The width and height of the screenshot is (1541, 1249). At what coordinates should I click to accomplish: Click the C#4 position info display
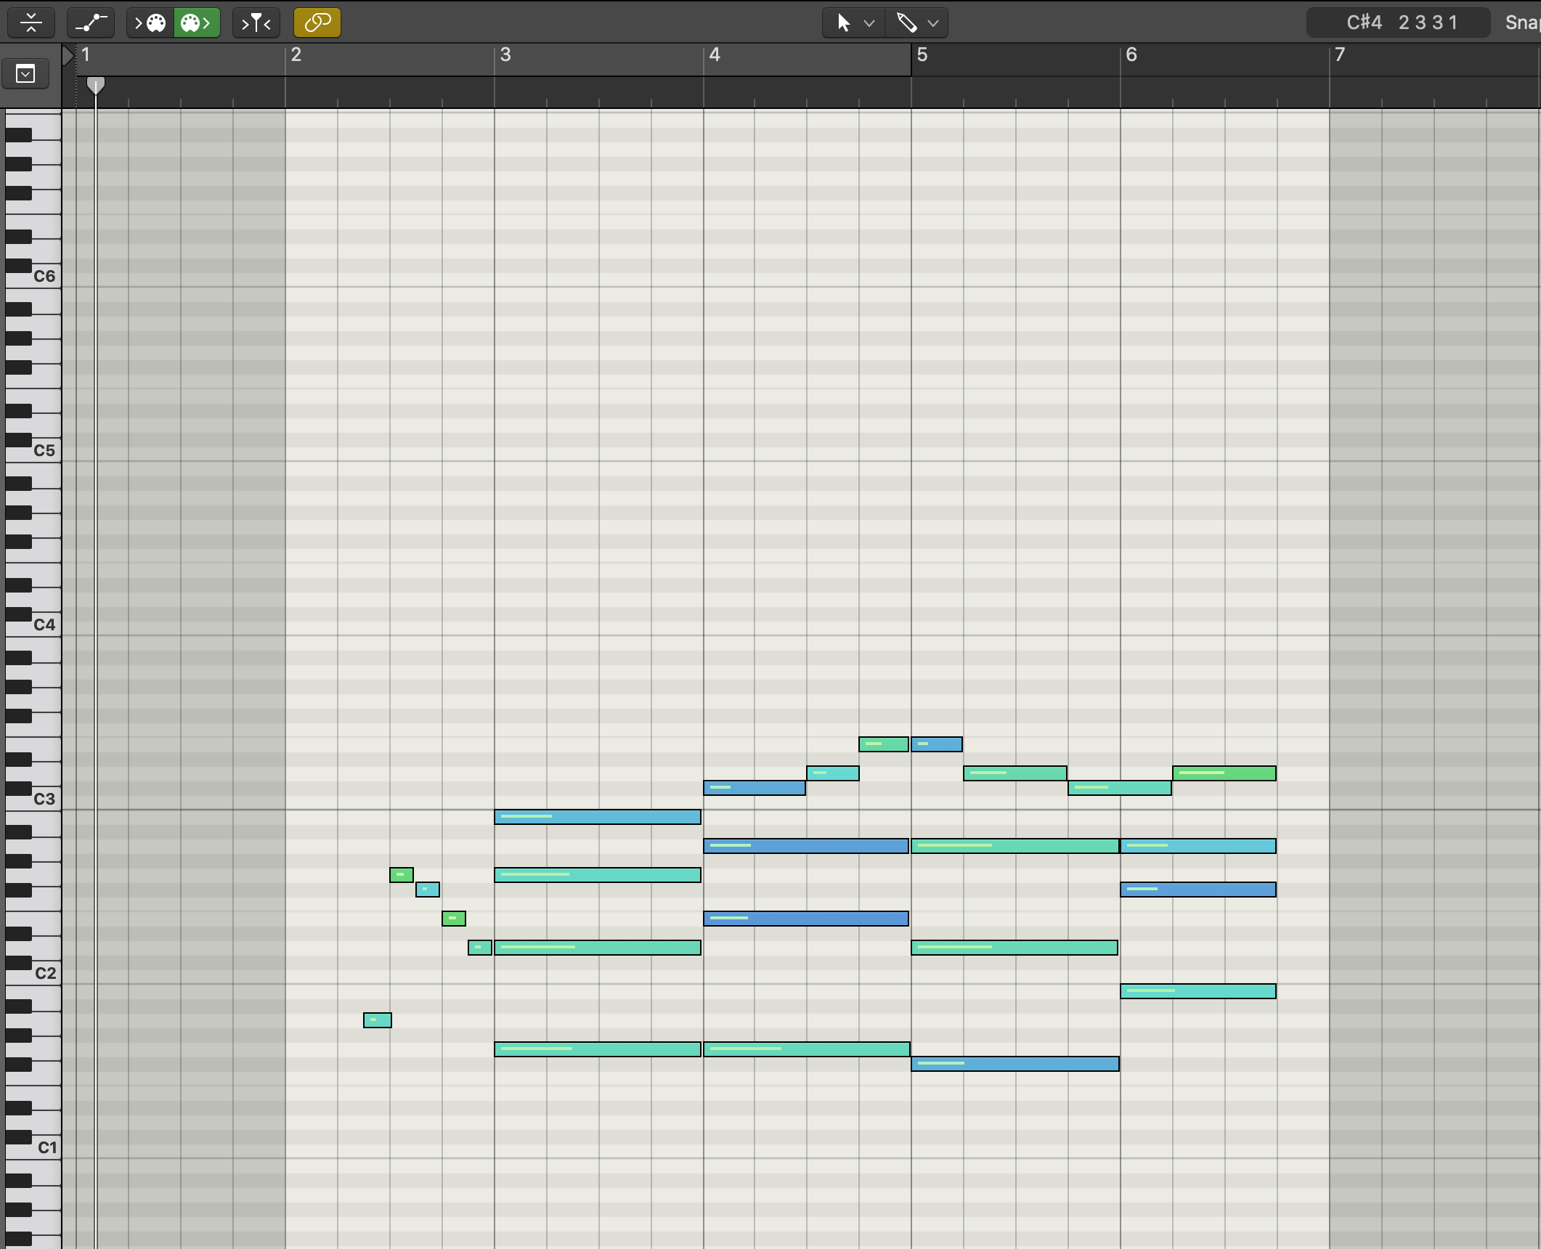pos(1399,23)
